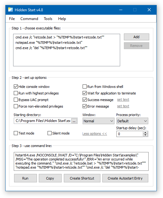This screenshot has height=198, width=163.
Task: Open the starting directory browse button
Action: [x=74, y=121]
